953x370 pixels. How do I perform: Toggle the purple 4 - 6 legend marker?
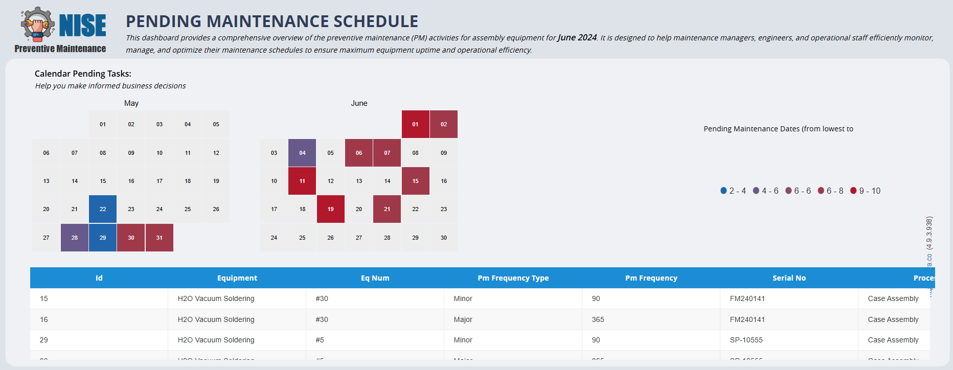[756, 191]
